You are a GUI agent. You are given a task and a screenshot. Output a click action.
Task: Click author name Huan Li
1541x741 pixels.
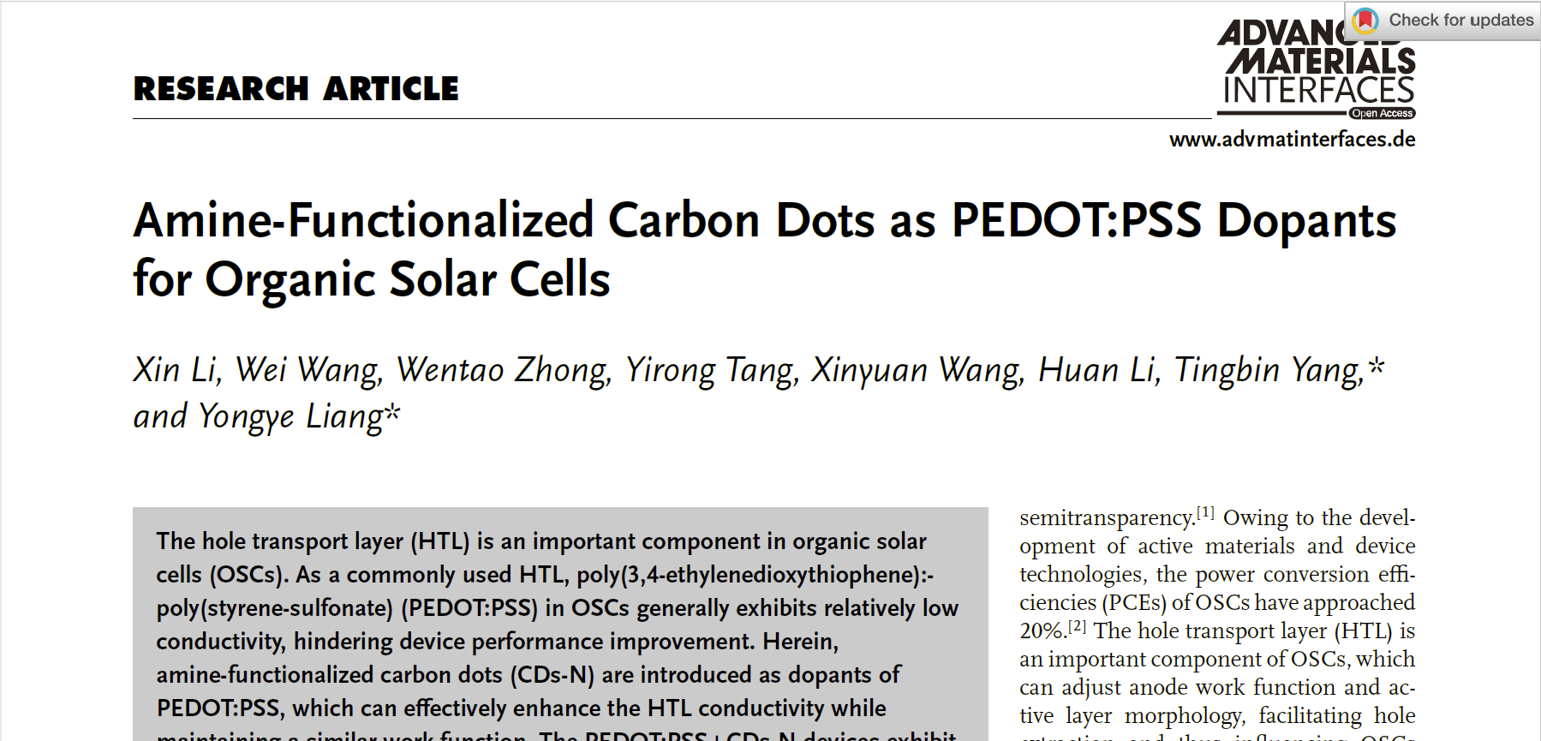[1097, 370]
